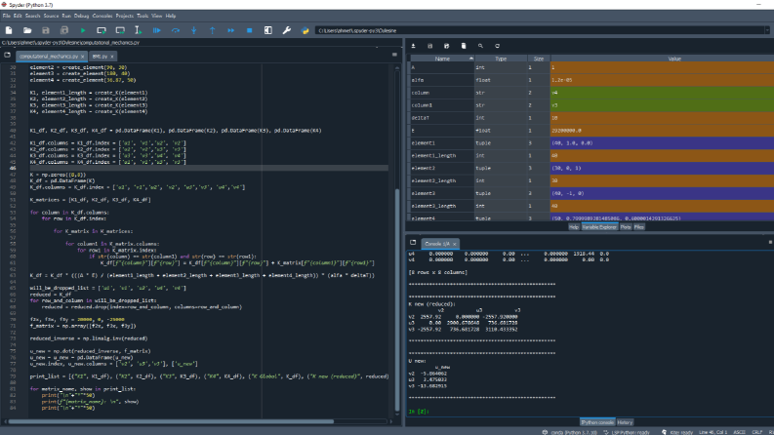Viewport: 774px width, 435px height.
Task: Save data as in the Variable Explorer
Action: tap(447, 46)
